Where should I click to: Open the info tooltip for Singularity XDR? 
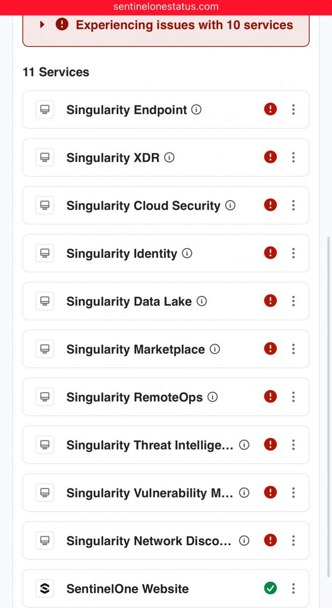click(x=170, y=158)
